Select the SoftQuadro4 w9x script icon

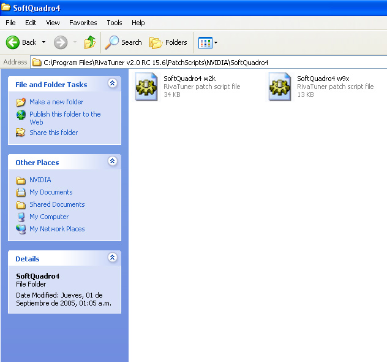(280, 87)
